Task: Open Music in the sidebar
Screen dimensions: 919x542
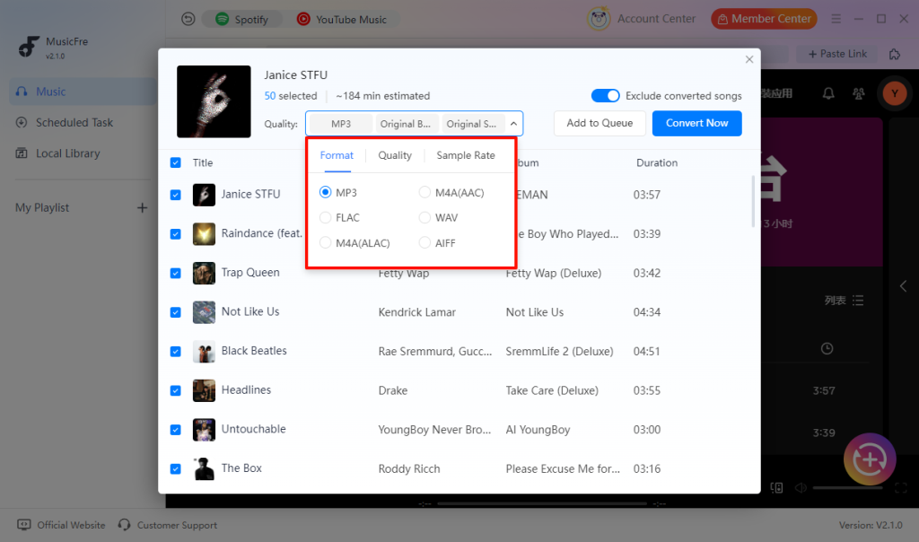Action: (83, 92)
